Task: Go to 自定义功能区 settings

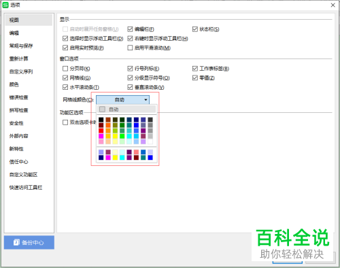Action: click(x=23, y=175)
